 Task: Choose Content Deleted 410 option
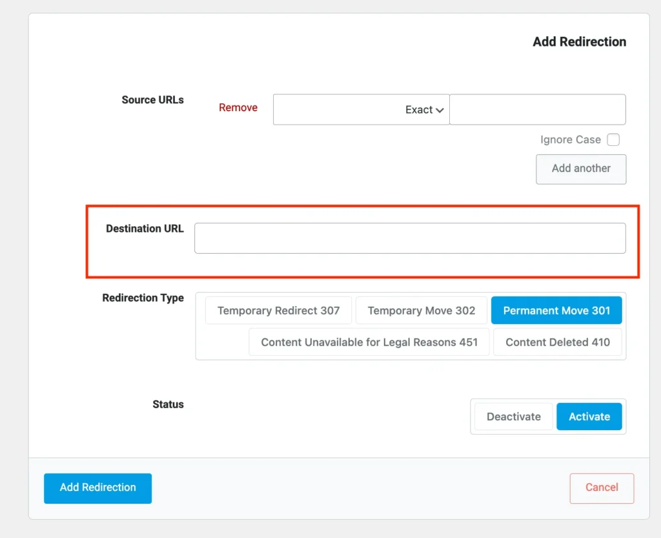558,342
